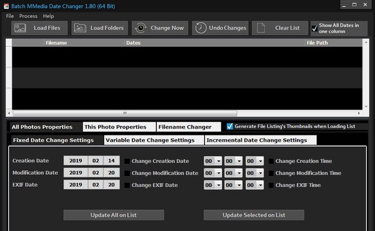375x231 pixels.
Task: Click Modification Date year field 2019
Action: (x=76, y=172)
